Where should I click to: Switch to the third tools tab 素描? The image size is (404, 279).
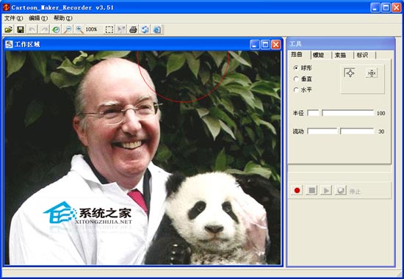(340, 55)
